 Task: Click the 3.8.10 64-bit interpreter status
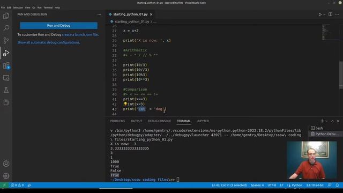(x=315, y=185)
